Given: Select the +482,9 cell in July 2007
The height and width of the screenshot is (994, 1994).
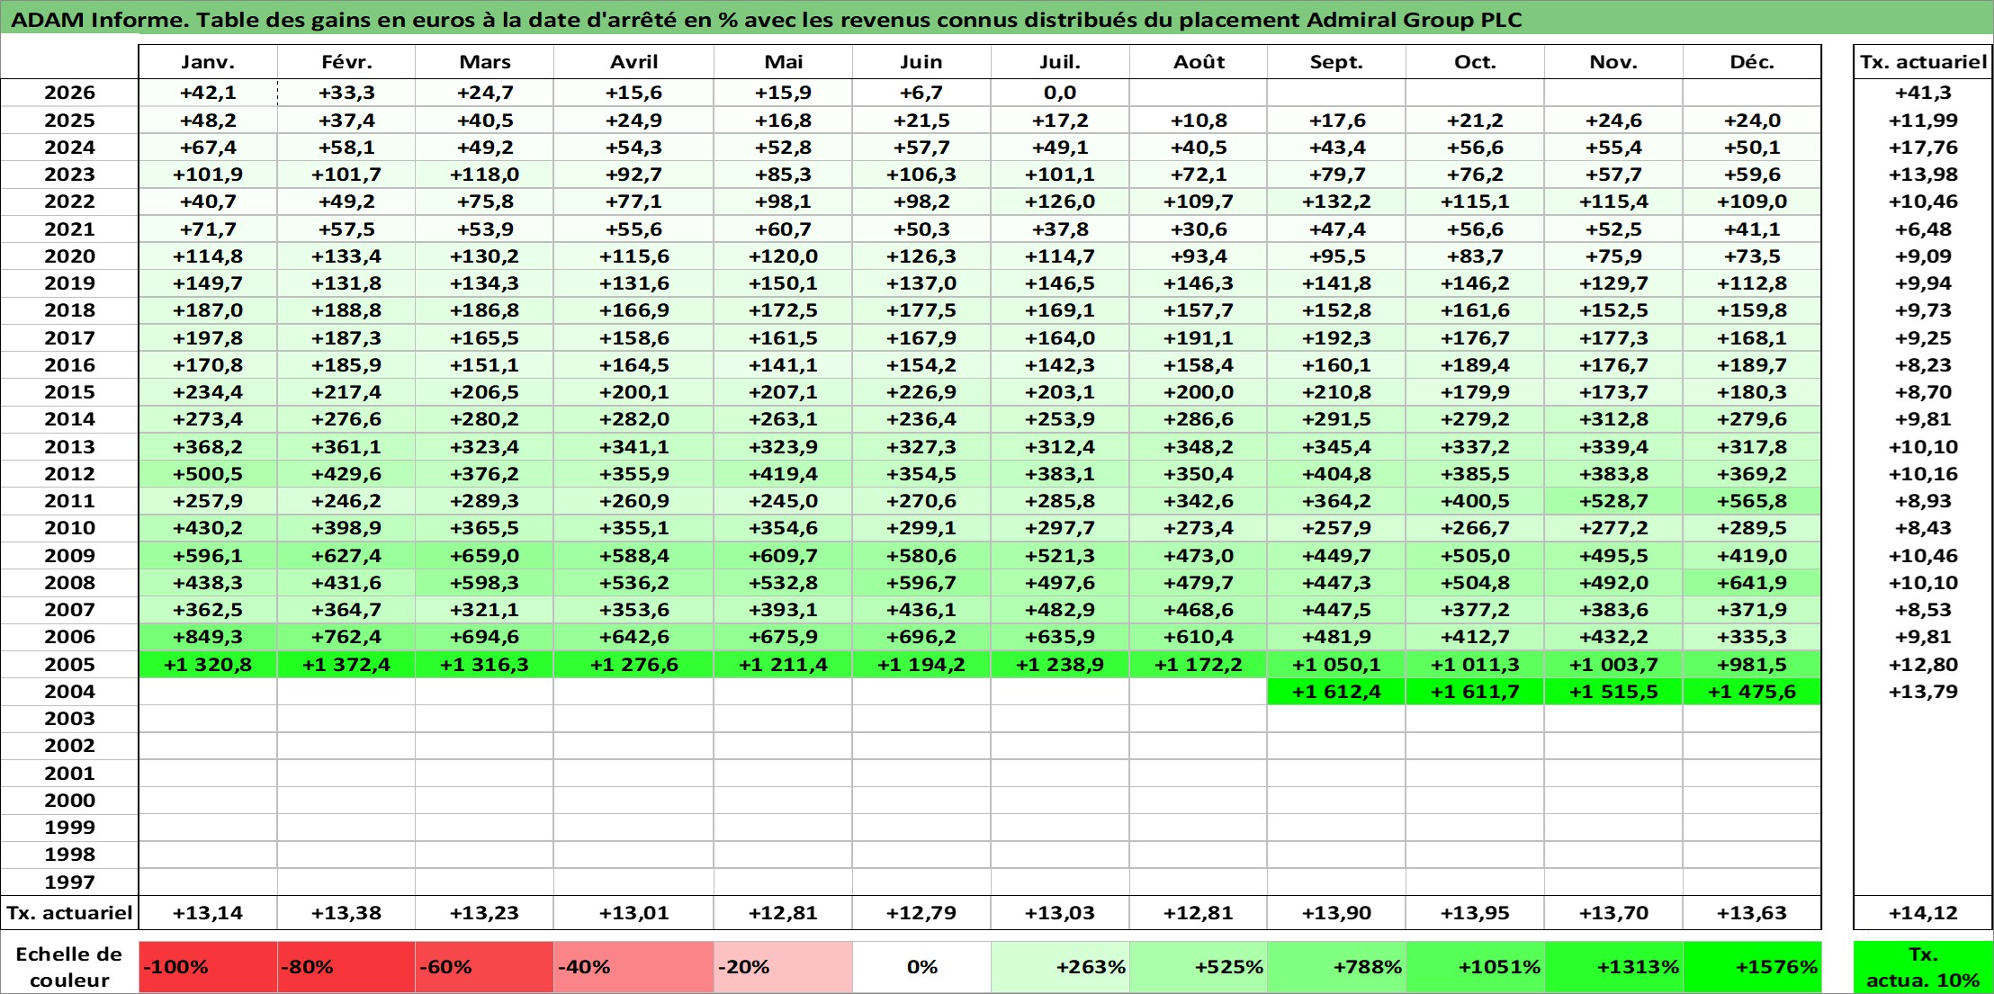Looking at the screenshot, I should (1060, 610).
